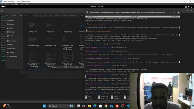Close the terminal window
This screenshot has width=194, height=109.
pyautogui.click(x=179, y=12)
